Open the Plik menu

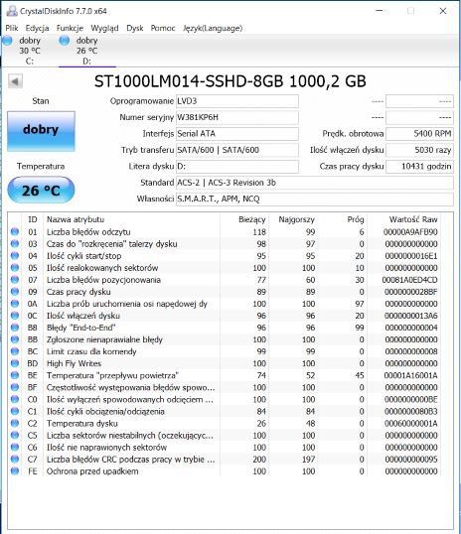[12, 28]
